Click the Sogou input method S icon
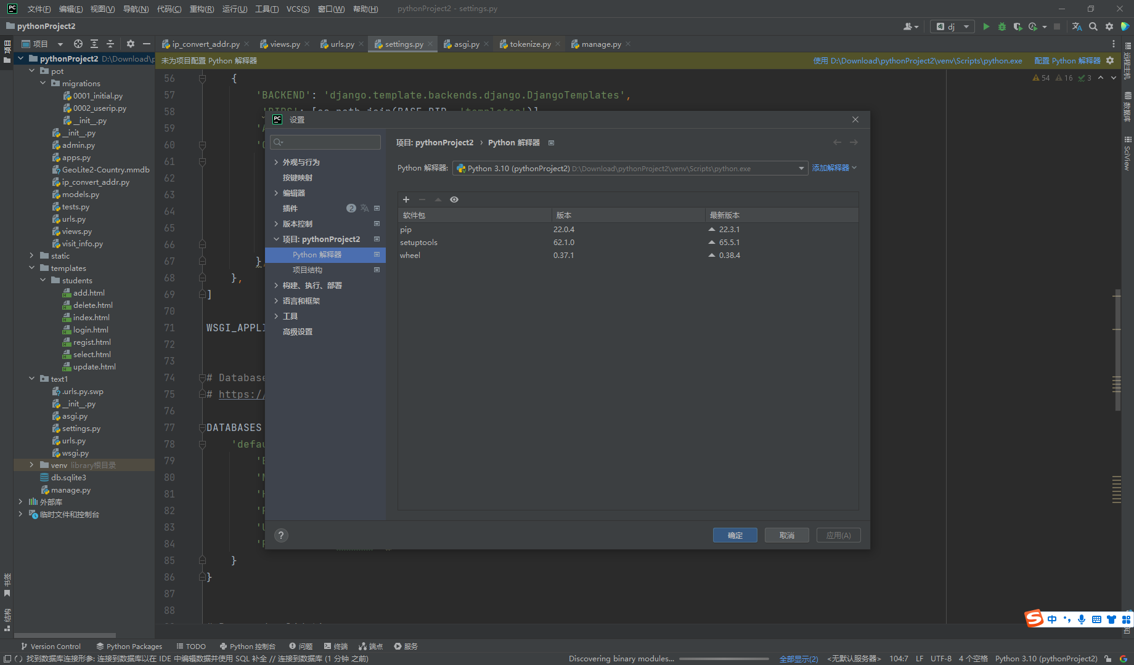The width and height of the screenshot is (1134, 665). (x=1034, y=618)
